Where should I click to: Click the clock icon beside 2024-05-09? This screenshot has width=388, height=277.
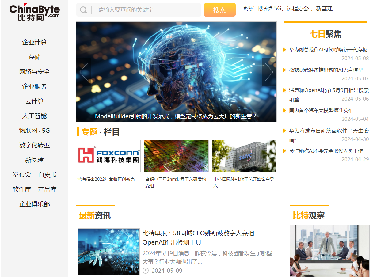coord(146,271)
